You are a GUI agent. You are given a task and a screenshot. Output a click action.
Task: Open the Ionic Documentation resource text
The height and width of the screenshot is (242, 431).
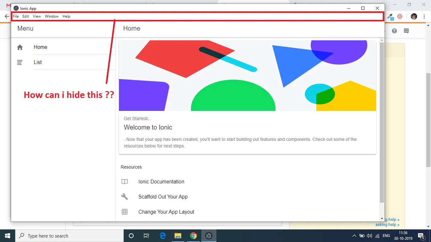coord(161,181)
